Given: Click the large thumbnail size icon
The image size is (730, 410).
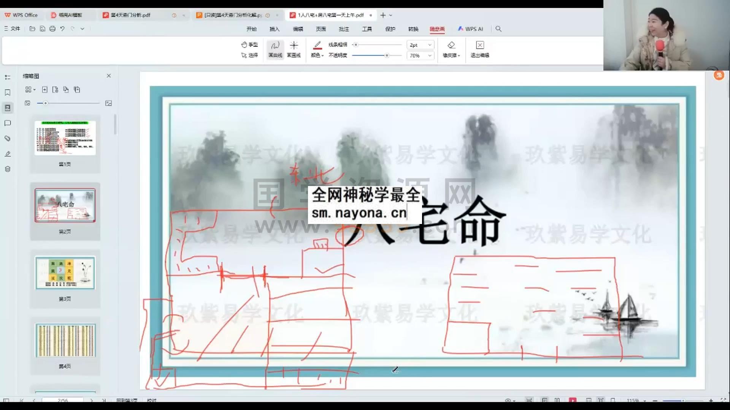Looking at the screenshot, I should [109, 103].
